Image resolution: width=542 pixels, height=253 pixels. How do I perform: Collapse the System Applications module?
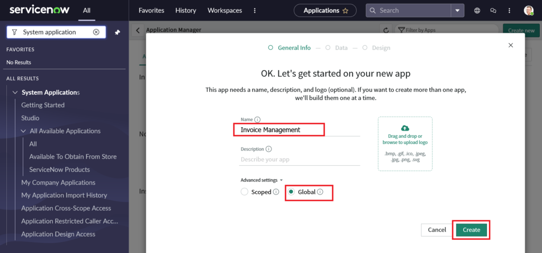[x=15, y=92]
